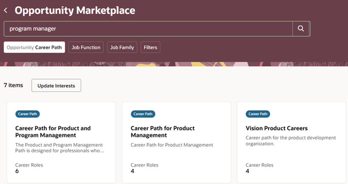Click the Career Path badge on first card
The height and width of the screenshot is (184, 348).
tap(27, 114)
